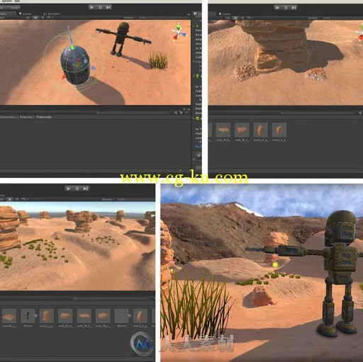
Task: Toggle scene audio in top-right scene toolbar
Action: (x=242, y=18)
